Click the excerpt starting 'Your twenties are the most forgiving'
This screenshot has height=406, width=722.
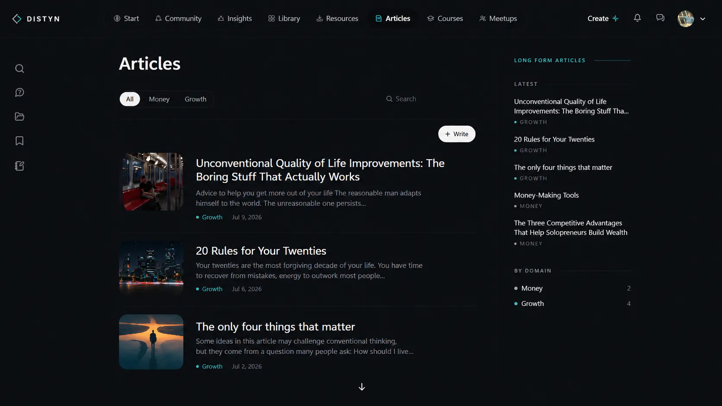pos(309,271)
